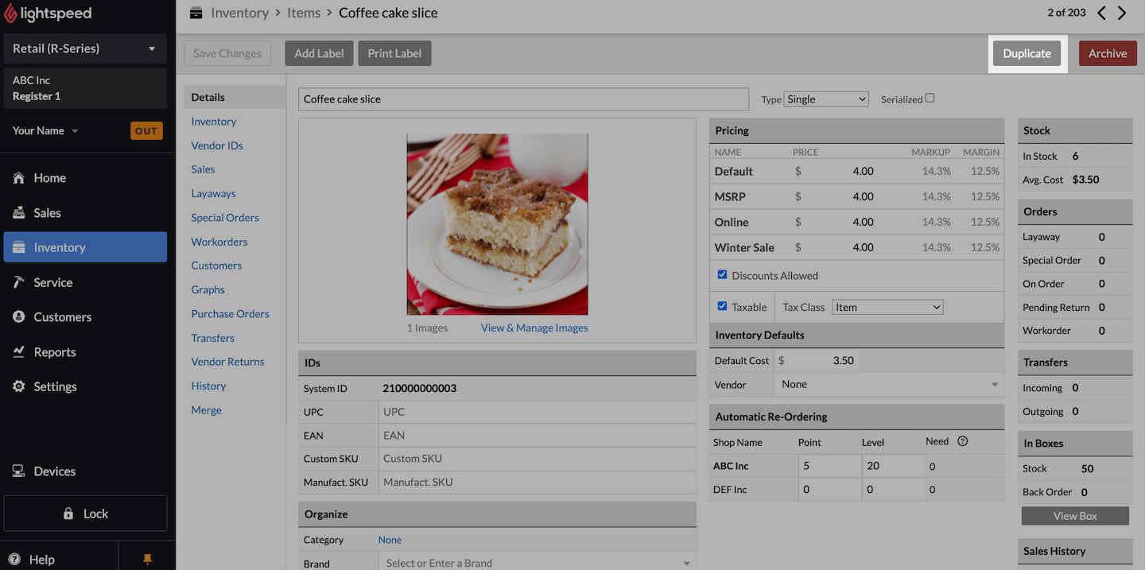
Task: Open the Vendor None dropdown
Action: [x=889, y=384]
